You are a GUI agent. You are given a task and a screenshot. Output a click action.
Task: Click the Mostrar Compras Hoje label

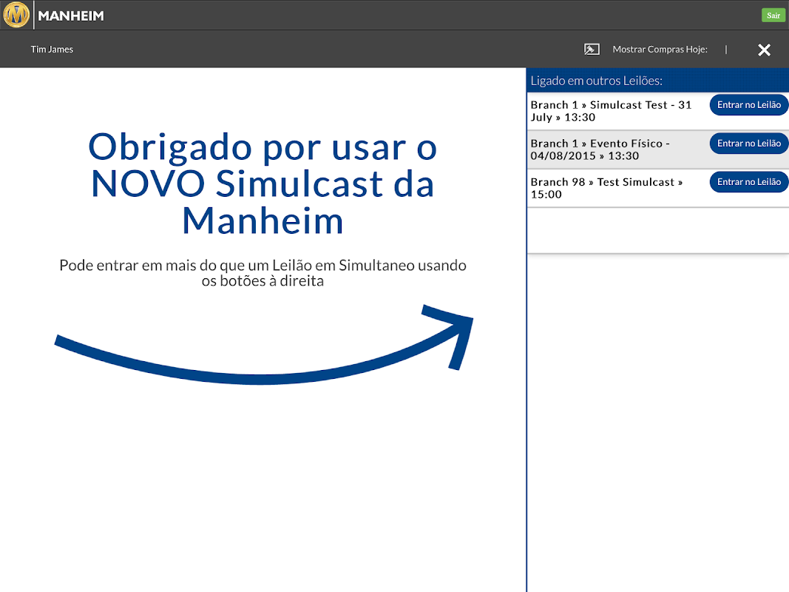click(660, 50)
